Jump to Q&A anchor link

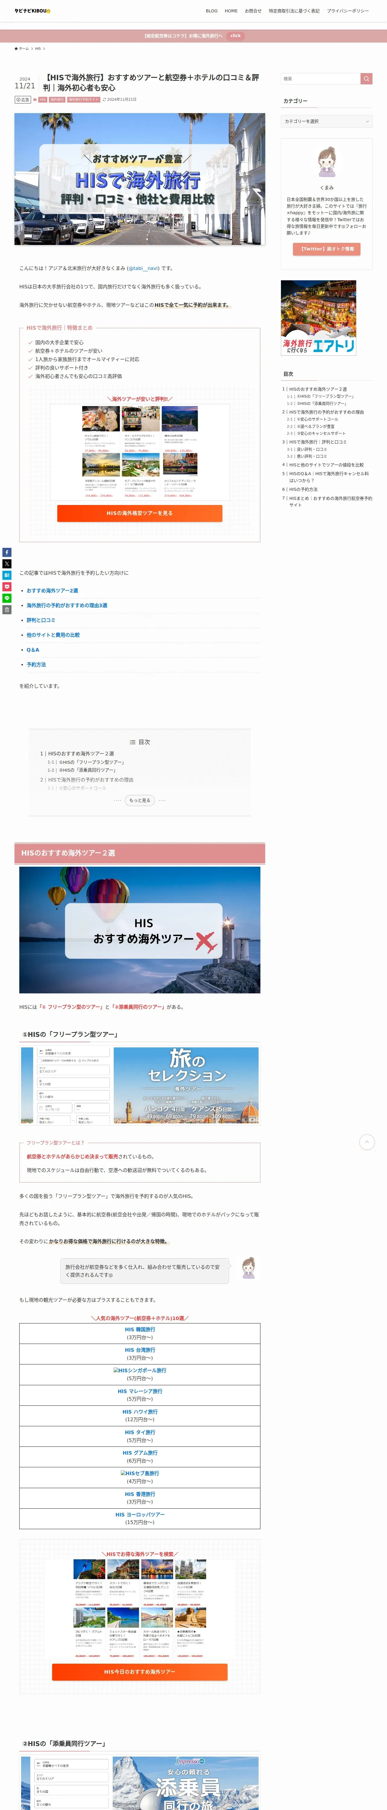(33, 650)
